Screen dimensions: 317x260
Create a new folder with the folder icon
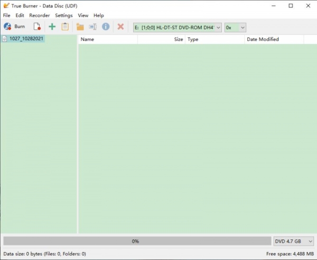[x=80, y=26]
